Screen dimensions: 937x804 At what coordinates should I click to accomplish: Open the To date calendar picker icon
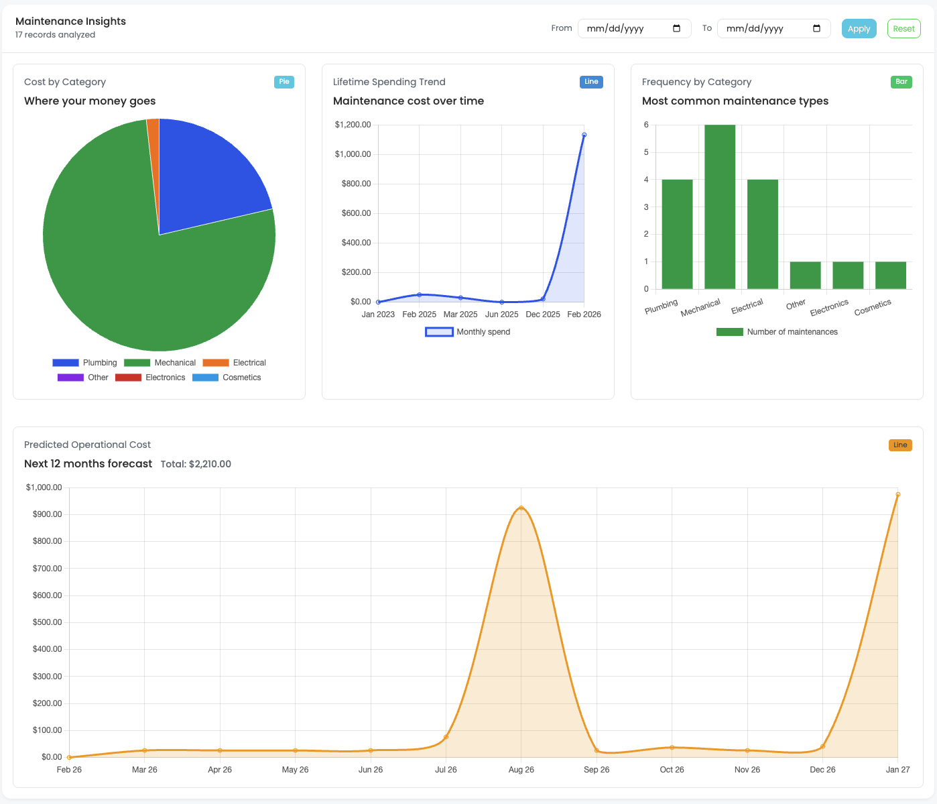816,28
